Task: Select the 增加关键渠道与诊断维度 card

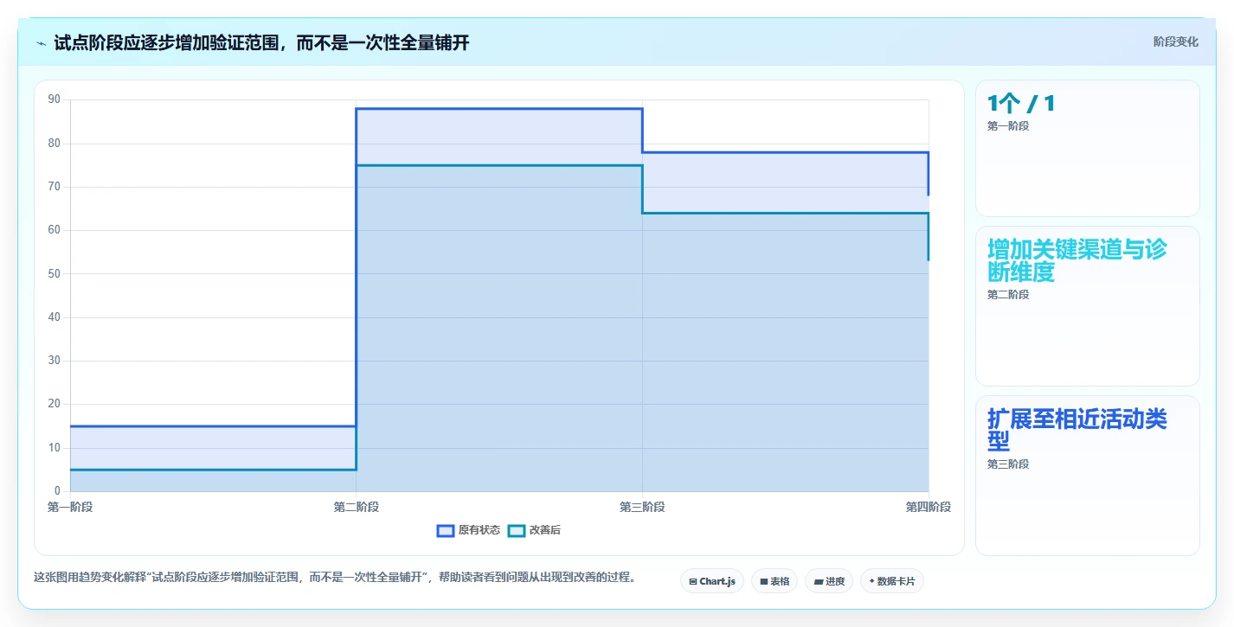Action: [x=1088, y=306]
